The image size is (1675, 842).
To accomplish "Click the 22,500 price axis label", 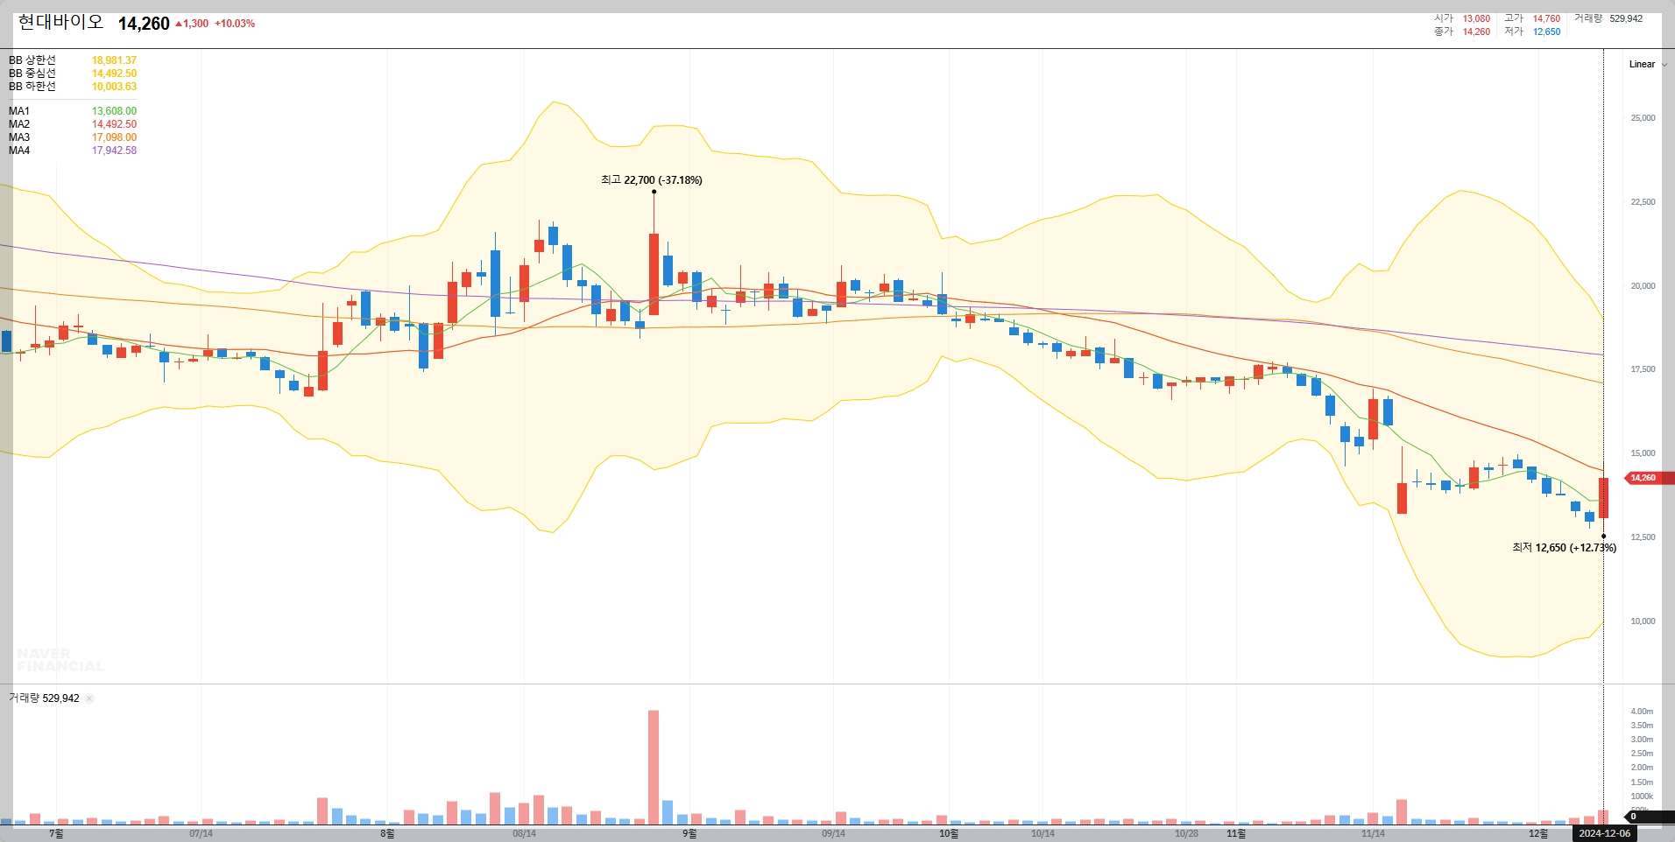I will 1643,202.
